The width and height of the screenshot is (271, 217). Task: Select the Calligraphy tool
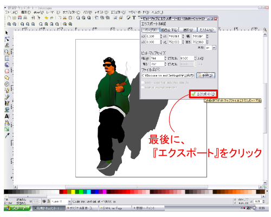(x=7, y=103)
